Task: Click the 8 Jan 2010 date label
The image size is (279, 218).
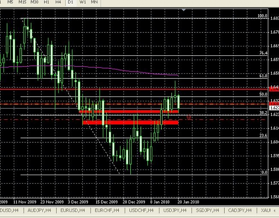Action: [x=160, y=202]
